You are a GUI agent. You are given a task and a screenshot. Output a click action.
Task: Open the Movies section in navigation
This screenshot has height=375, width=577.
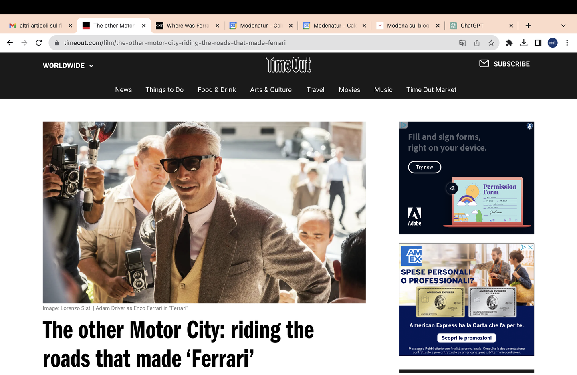pyautogui.click(x=349, y=90)
